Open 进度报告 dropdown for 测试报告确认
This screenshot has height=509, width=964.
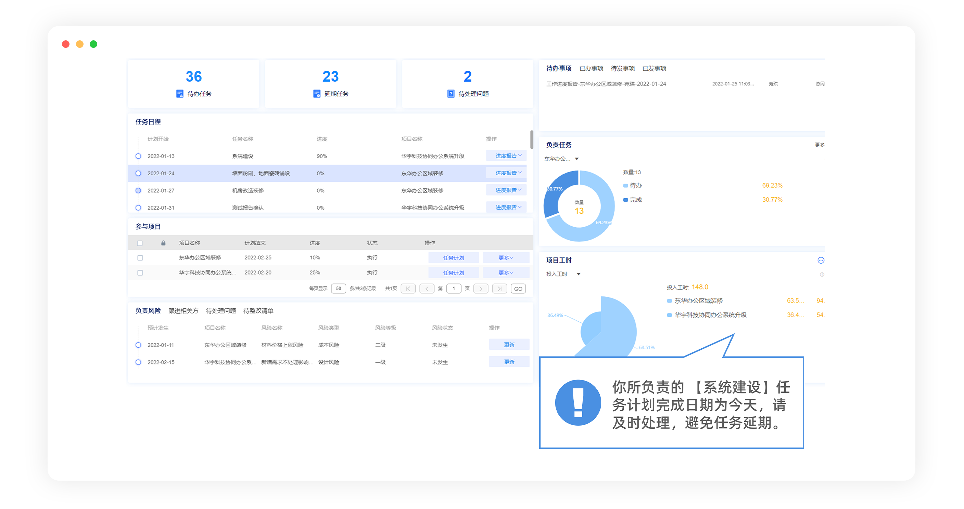[x=506, y=207]
